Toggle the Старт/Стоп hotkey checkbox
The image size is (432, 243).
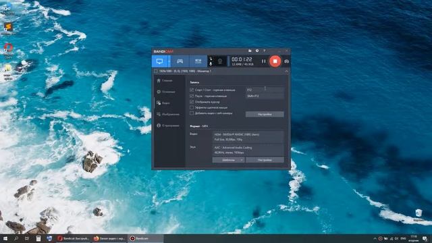pyautogui.click(x=192, y=90)
